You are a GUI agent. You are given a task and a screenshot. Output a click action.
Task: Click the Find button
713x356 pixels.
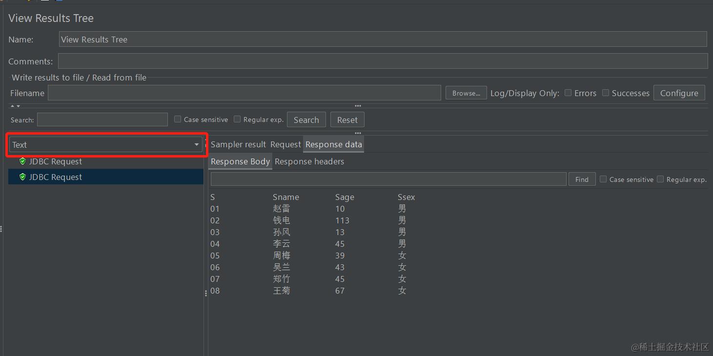[582, 179]
